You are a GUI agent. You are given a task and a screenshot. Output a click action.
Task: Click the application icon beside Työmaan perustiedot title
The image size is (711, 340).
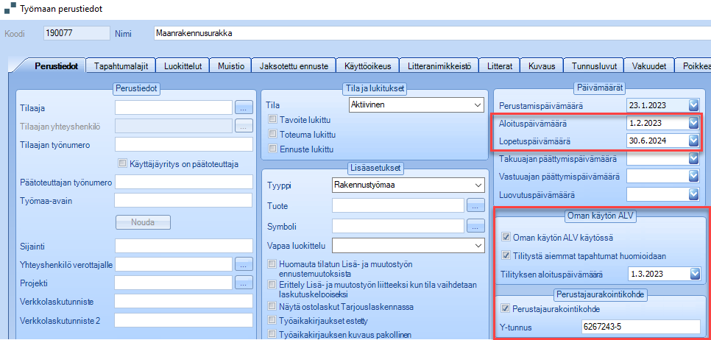tap(10, 9)
